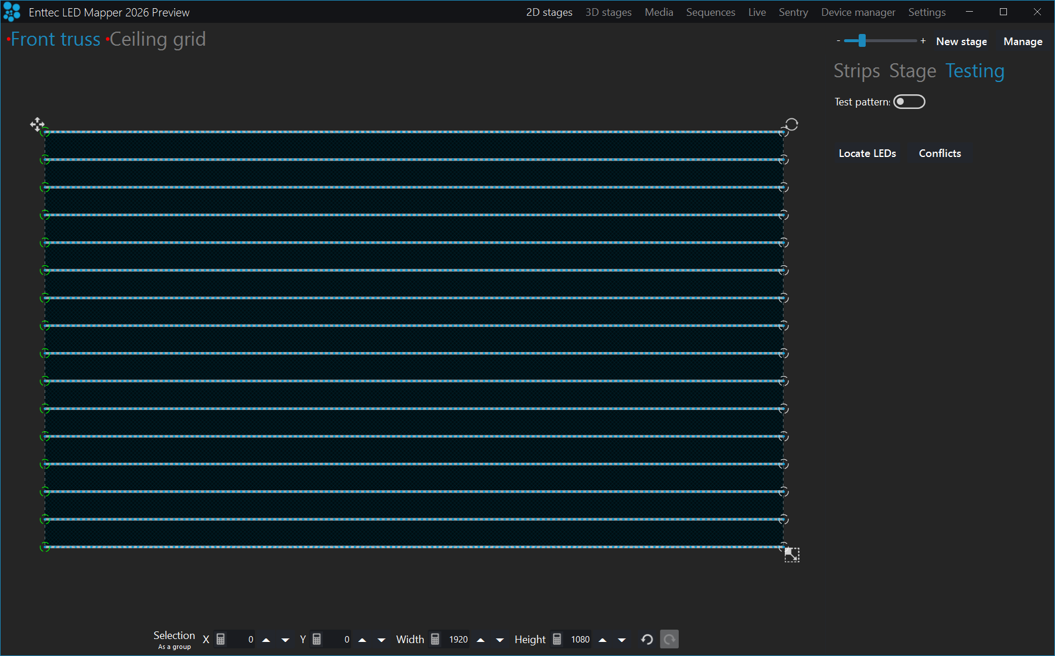Click the undo arrow icon

click(x=647, y=639)
